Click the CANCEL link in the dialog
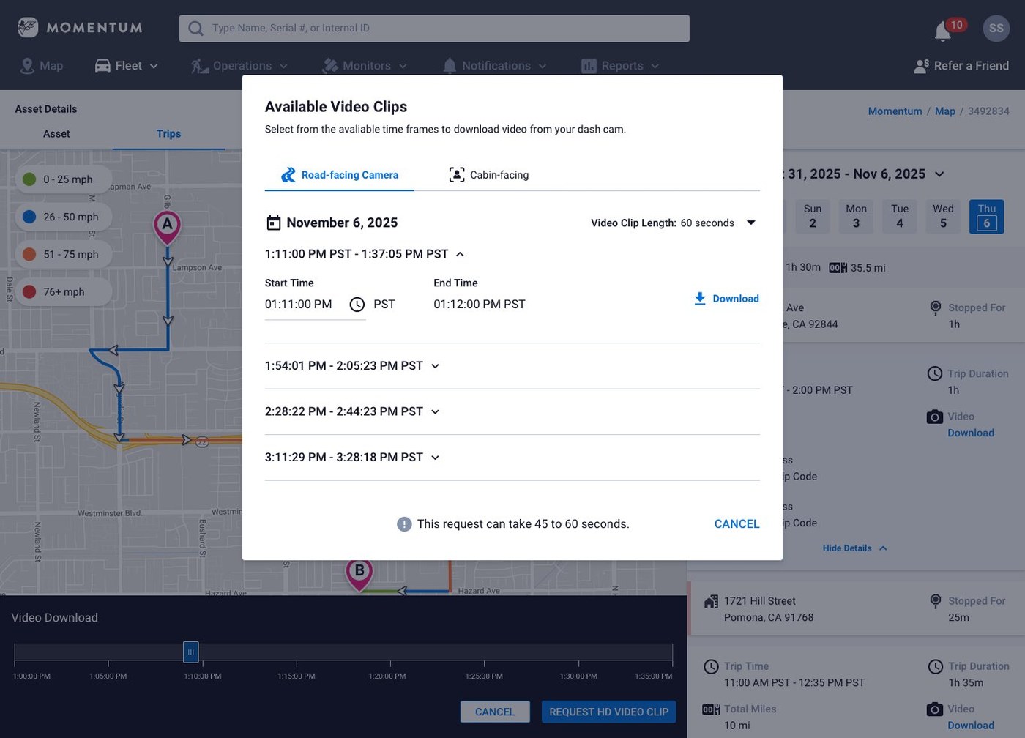The height and width of the screenshot is (738, 1025). pyautogui.click(x=737, y=523)
